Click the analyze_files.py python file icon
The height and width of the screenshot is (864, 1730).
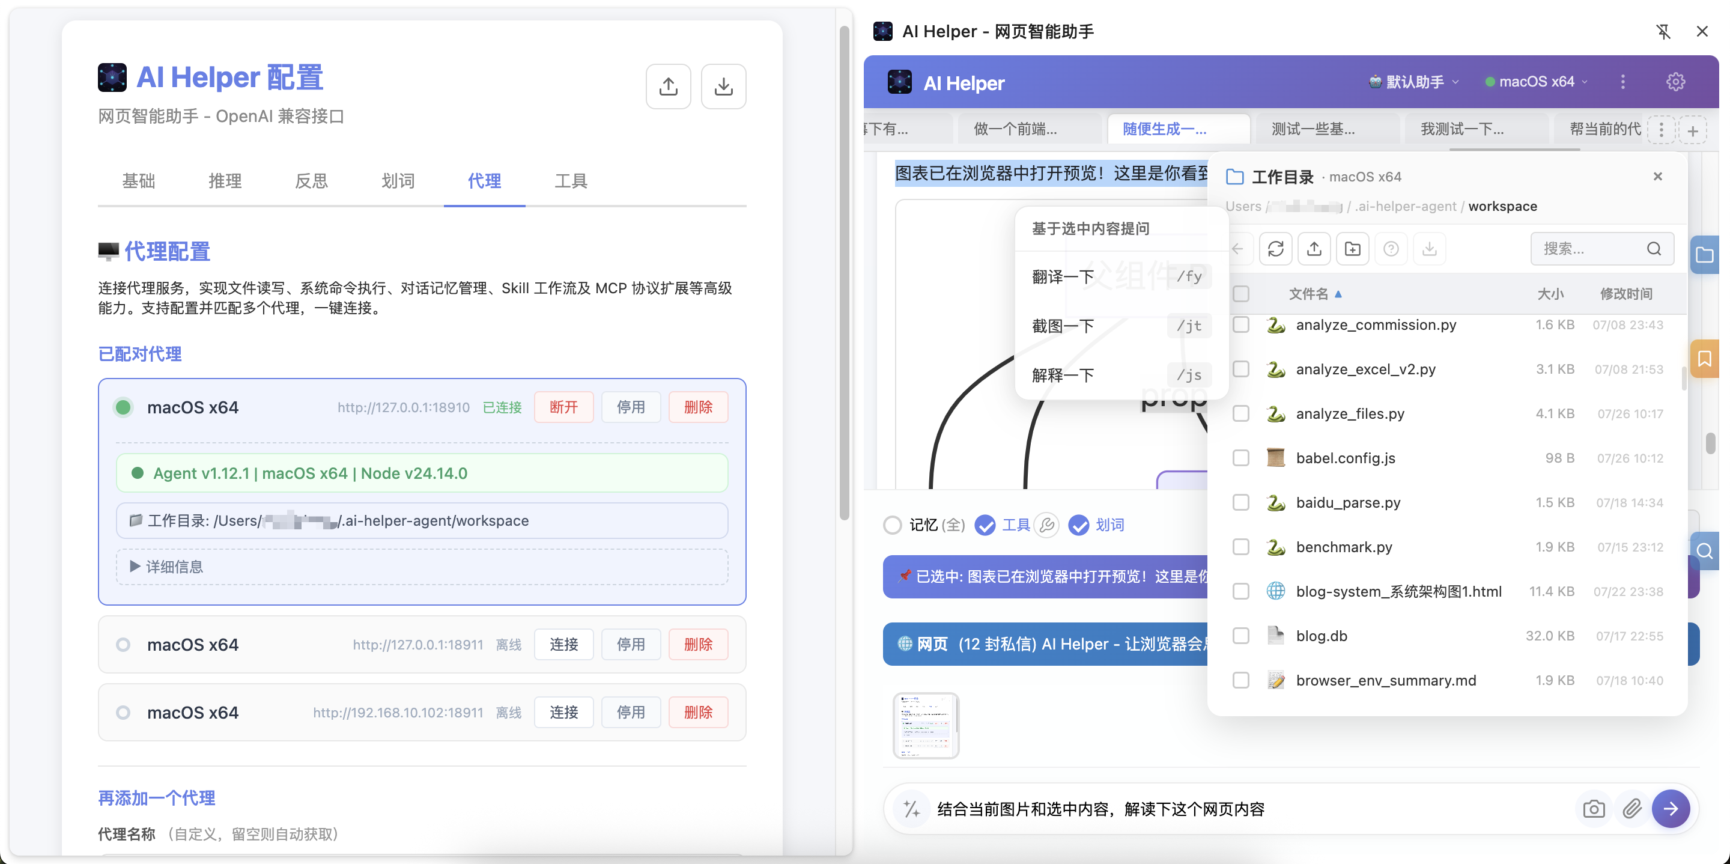pyautogui.click(x=1275, y=413)
